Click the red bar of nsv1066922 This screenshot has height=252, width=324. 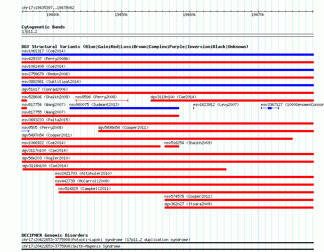pyautogui.click(x=91, y=146)
